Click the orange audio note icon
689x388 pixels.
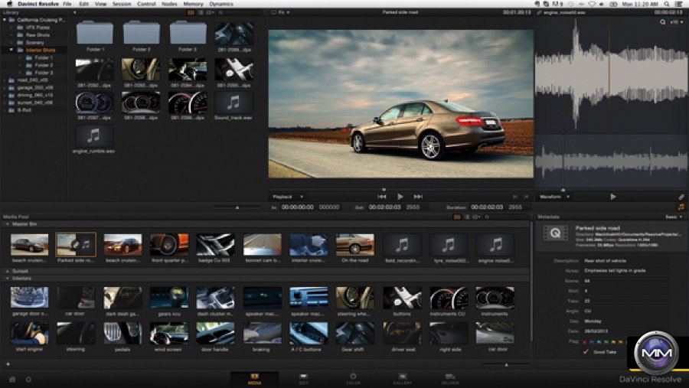[x=681, y=207]
